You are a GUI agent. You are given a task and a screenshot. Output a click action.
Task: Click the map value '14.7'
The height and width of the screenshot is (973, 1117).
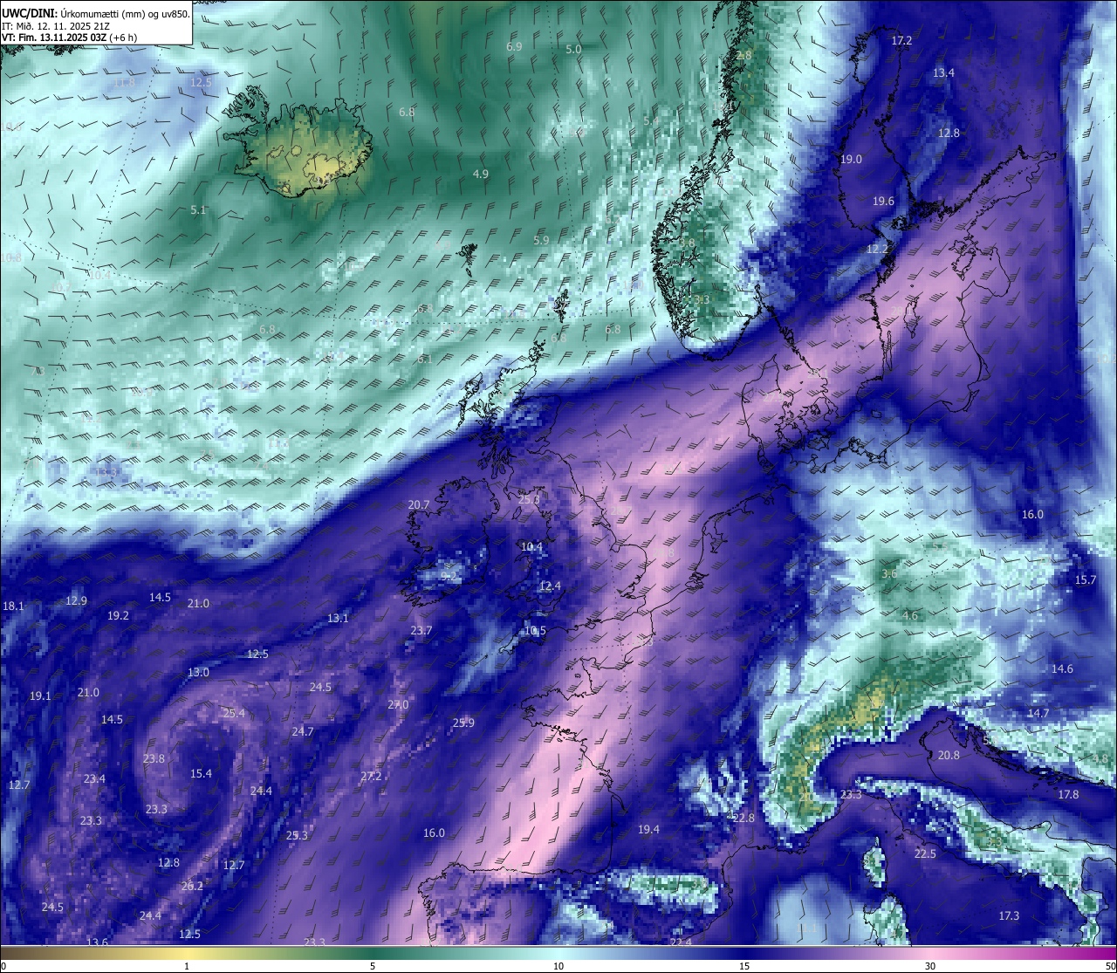(1038, 714)
